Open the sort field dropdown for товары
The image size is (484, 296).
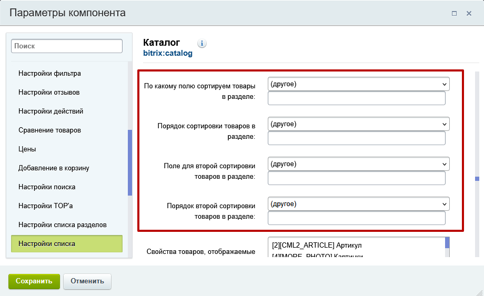coord(358,84)
